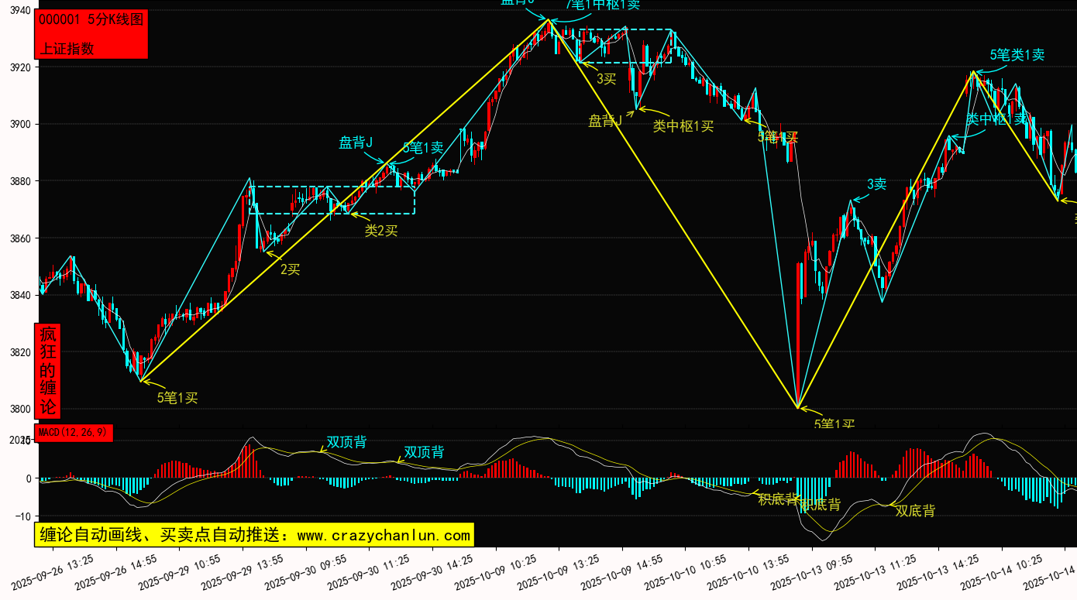Click the MACD(12,26,9) indicator label
Image resolution: width=1077 pixels, height=600 pixels.
click(x=74, y=433)
